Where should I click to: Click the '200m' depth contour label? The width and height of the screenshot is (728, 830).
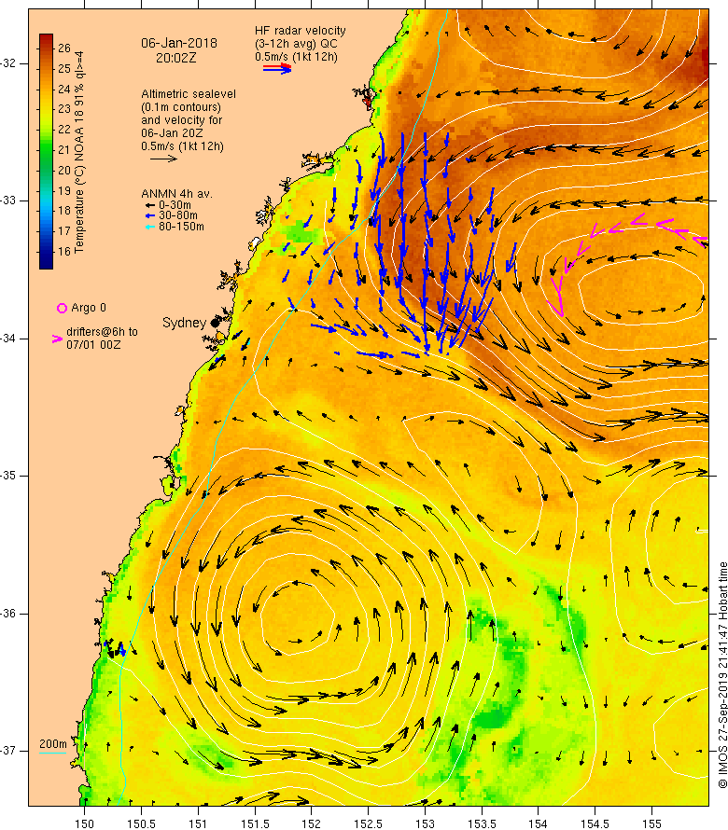click(53, 743)
